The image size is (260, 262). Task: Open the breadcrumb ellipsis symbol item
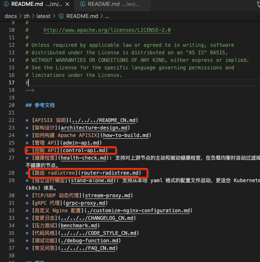click(107, 16)
